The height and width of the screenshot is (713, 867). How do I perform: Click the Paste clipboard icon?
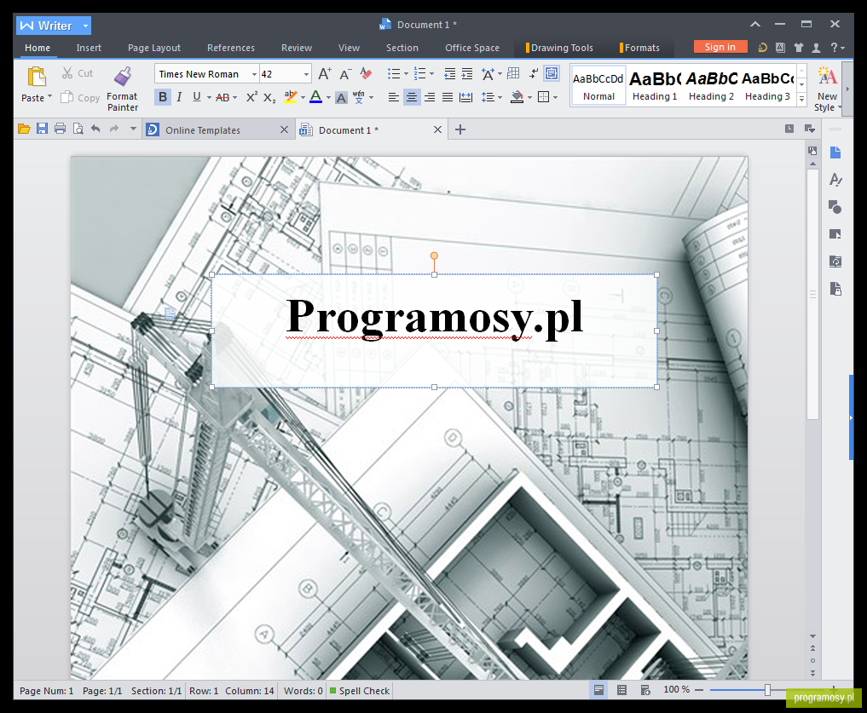coord(37,77)
